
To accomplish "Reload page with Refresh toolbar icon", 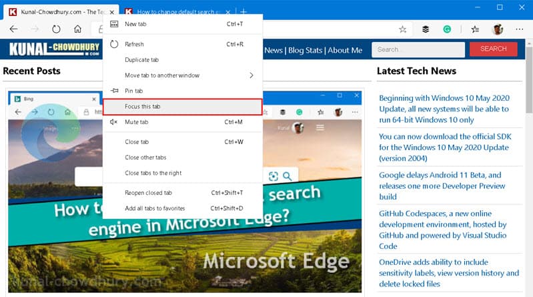I will (57, 29).
